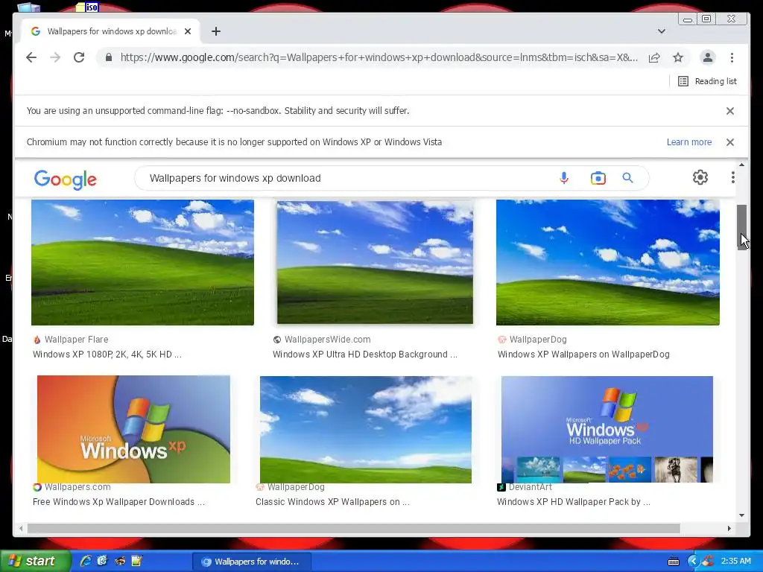
Task: Click the tray icon left of the clock
Action: (708, 562)
